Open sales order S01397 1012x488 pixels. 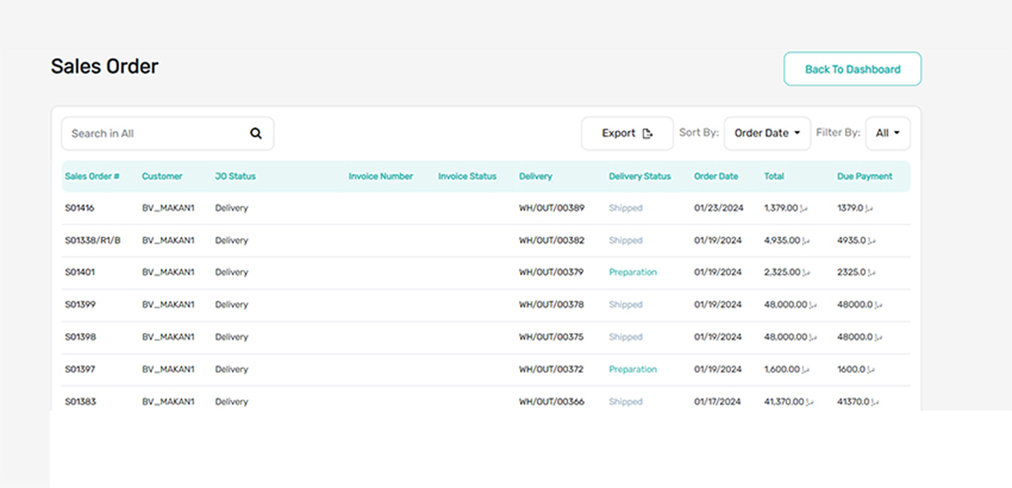click(80, 369)
